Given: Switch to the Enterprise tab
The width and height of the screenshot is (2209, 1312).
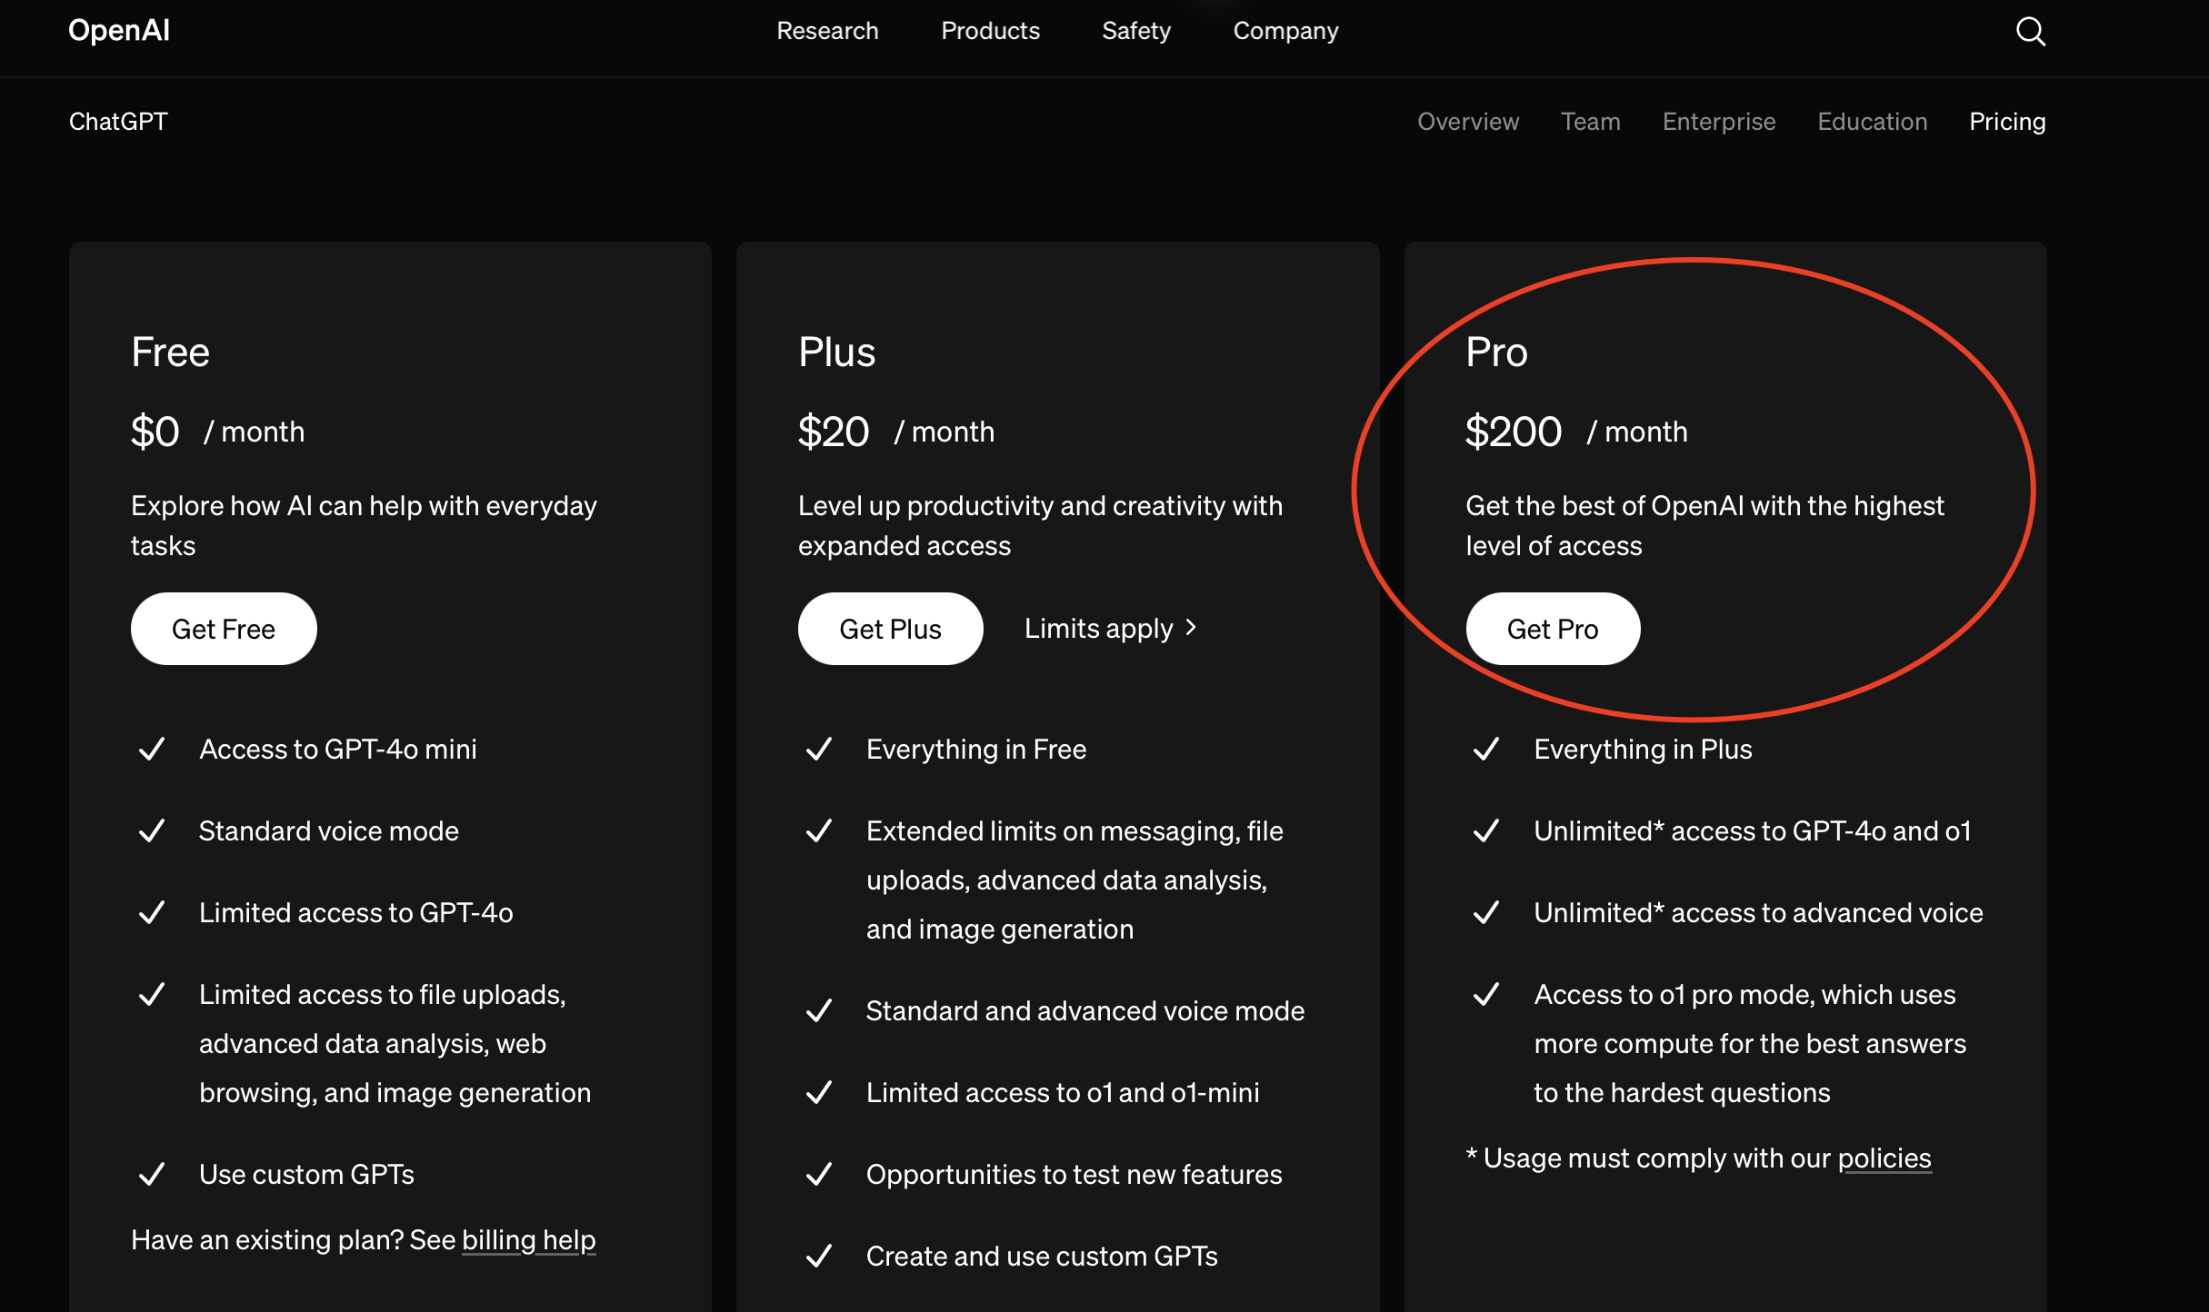Looking at the screenshot, I should (1718, 122).
